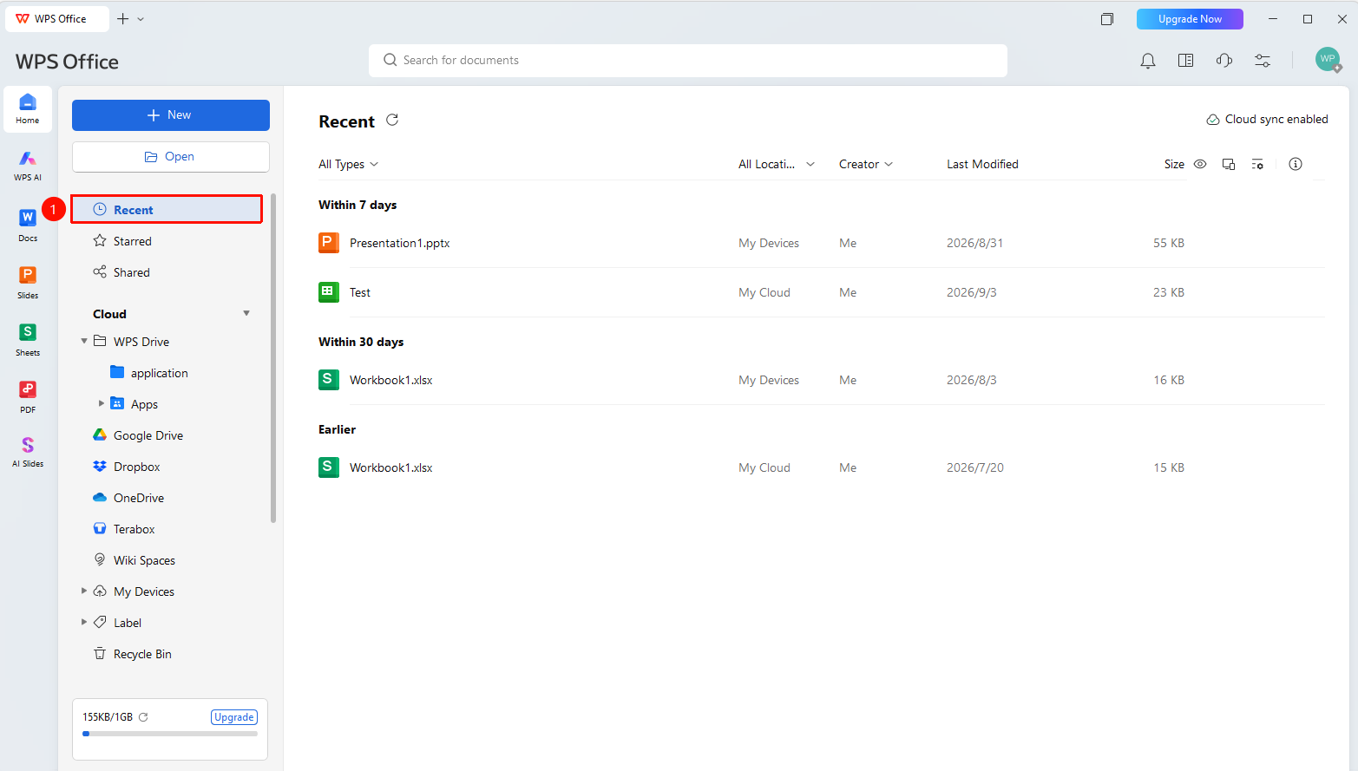The image size is (1358, 771).
Task: Open the Sheets app icon
Action: tap(28, 339)
